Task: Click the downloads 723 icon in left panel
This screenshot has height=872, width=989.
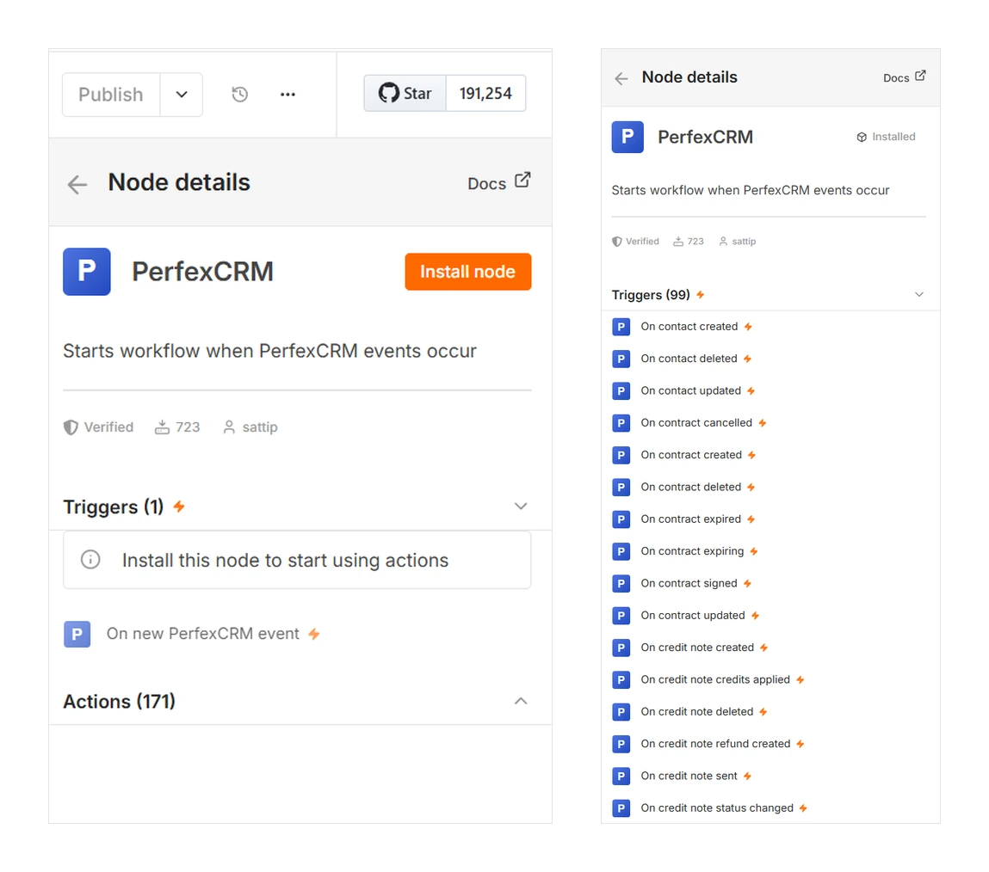Action: (162, 427)
